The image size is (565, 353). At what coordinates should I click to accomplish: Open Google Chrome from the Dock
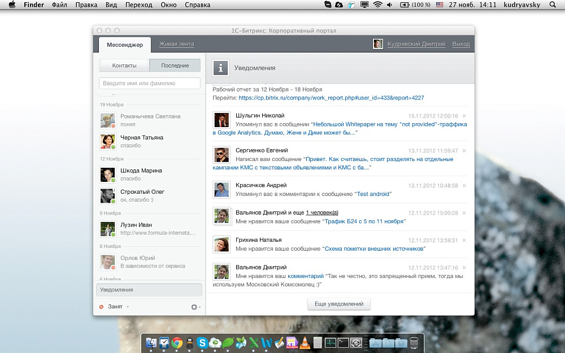(176, 342)
